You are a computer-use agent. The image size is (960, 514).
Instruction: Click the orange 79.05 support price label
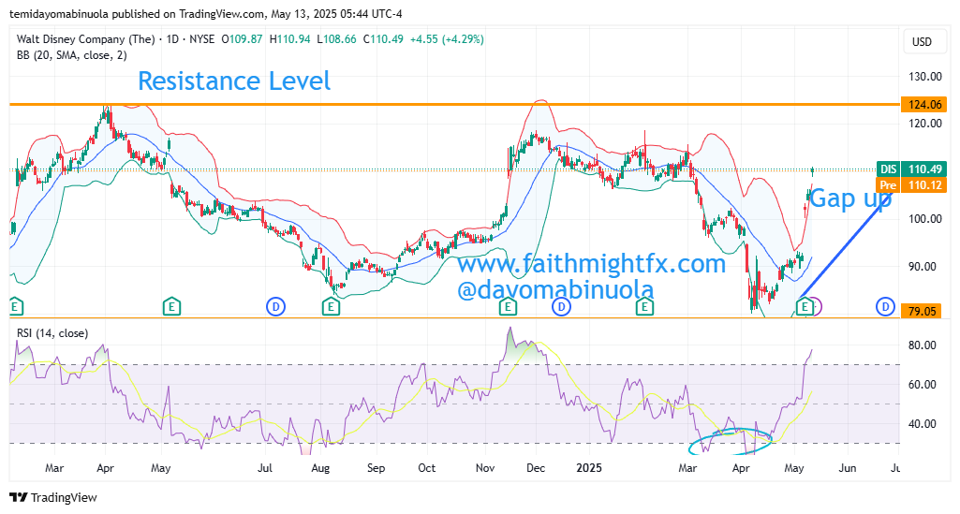pos(922,311)
